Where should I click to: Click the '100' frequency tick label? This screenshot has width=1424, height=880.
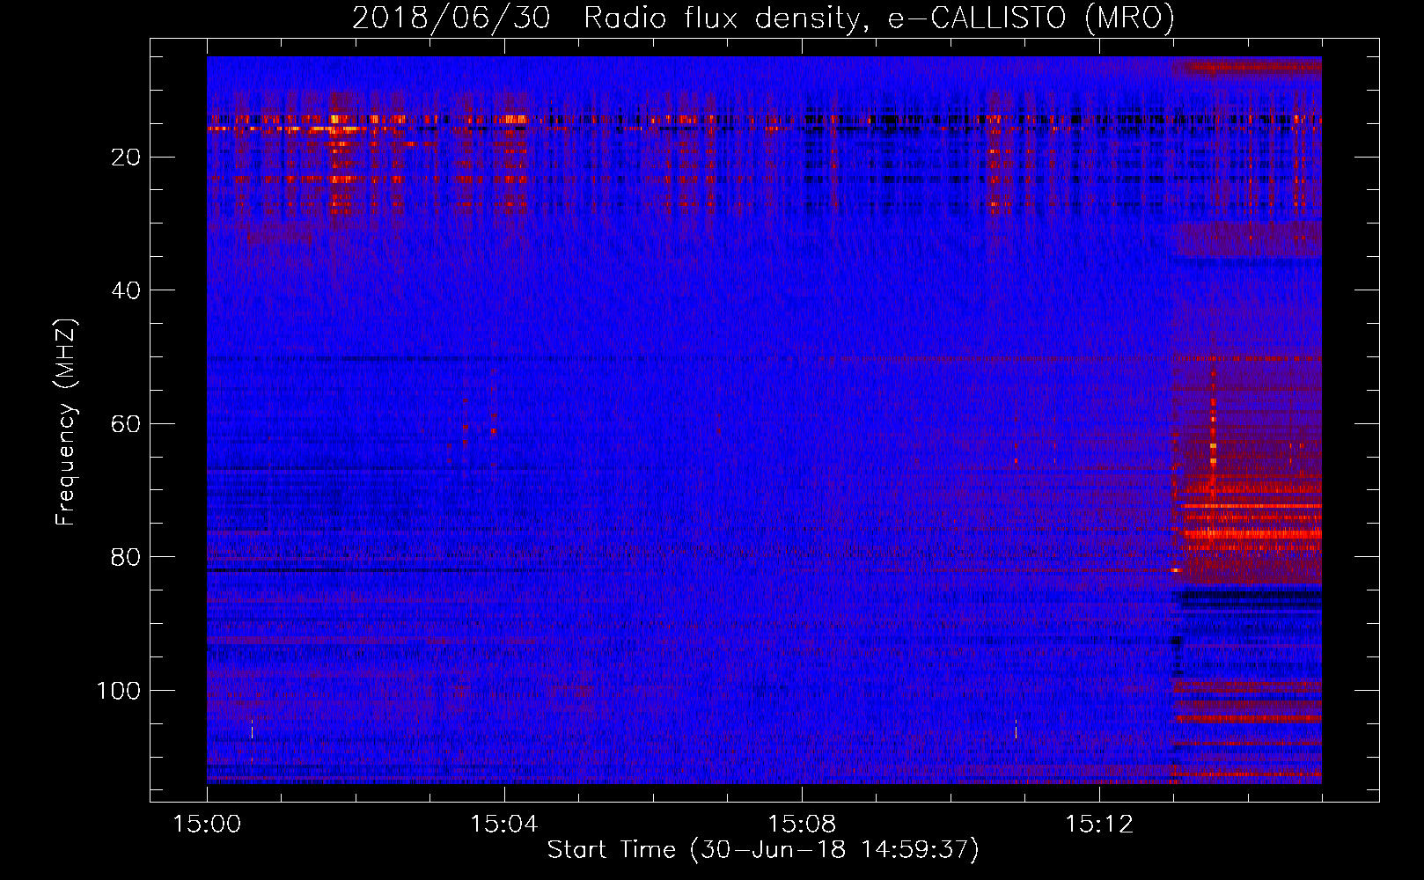(119, 691)
